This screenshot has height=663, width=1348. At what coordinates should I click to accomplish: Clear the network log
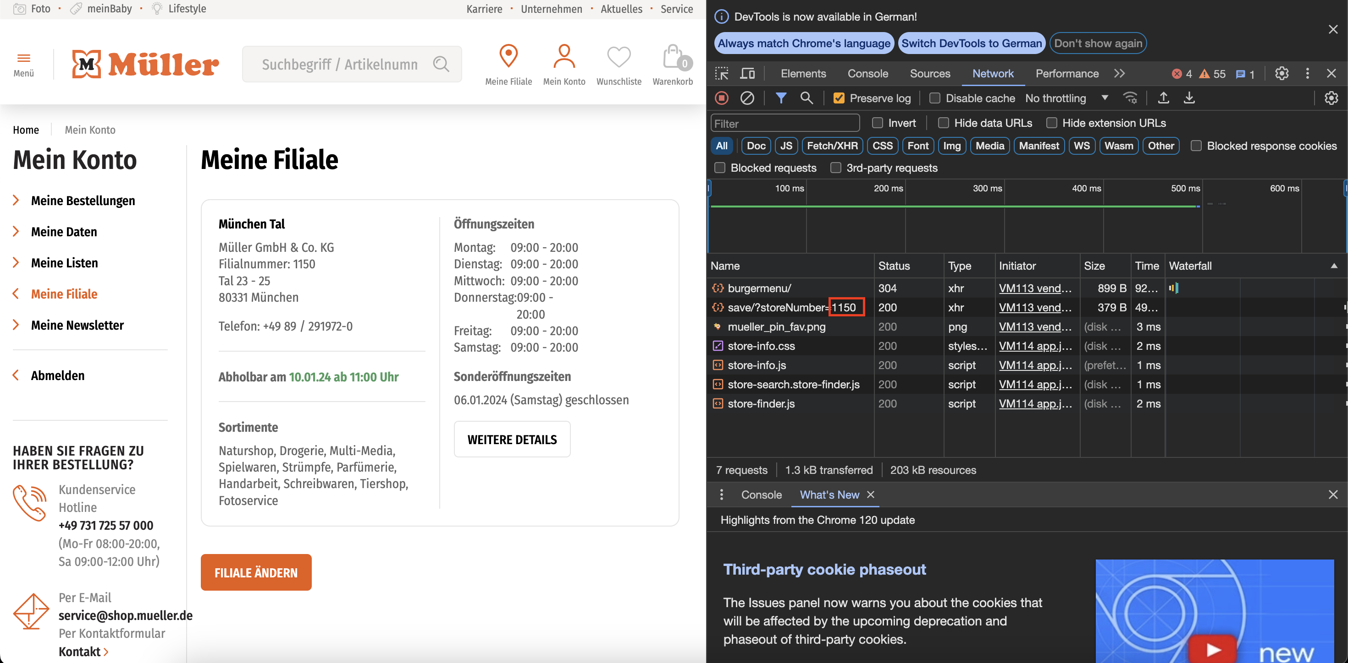click(x=747, y=98)
